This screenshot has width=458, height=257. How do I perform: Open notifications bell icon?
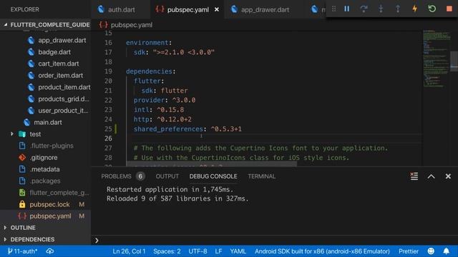click(x=446, y=251)
